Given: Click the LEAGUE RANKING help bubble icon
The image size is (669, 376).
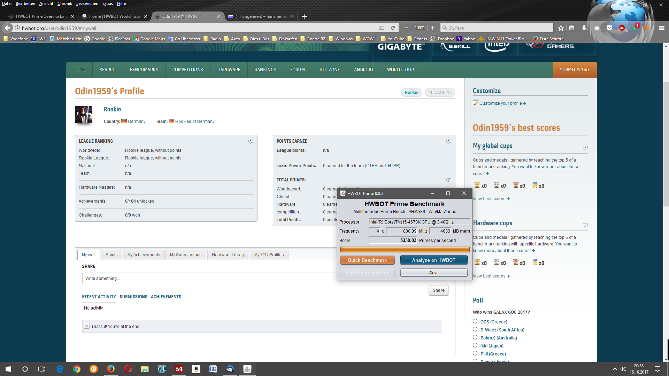Looking at the screenshot, I should point(251,141).
